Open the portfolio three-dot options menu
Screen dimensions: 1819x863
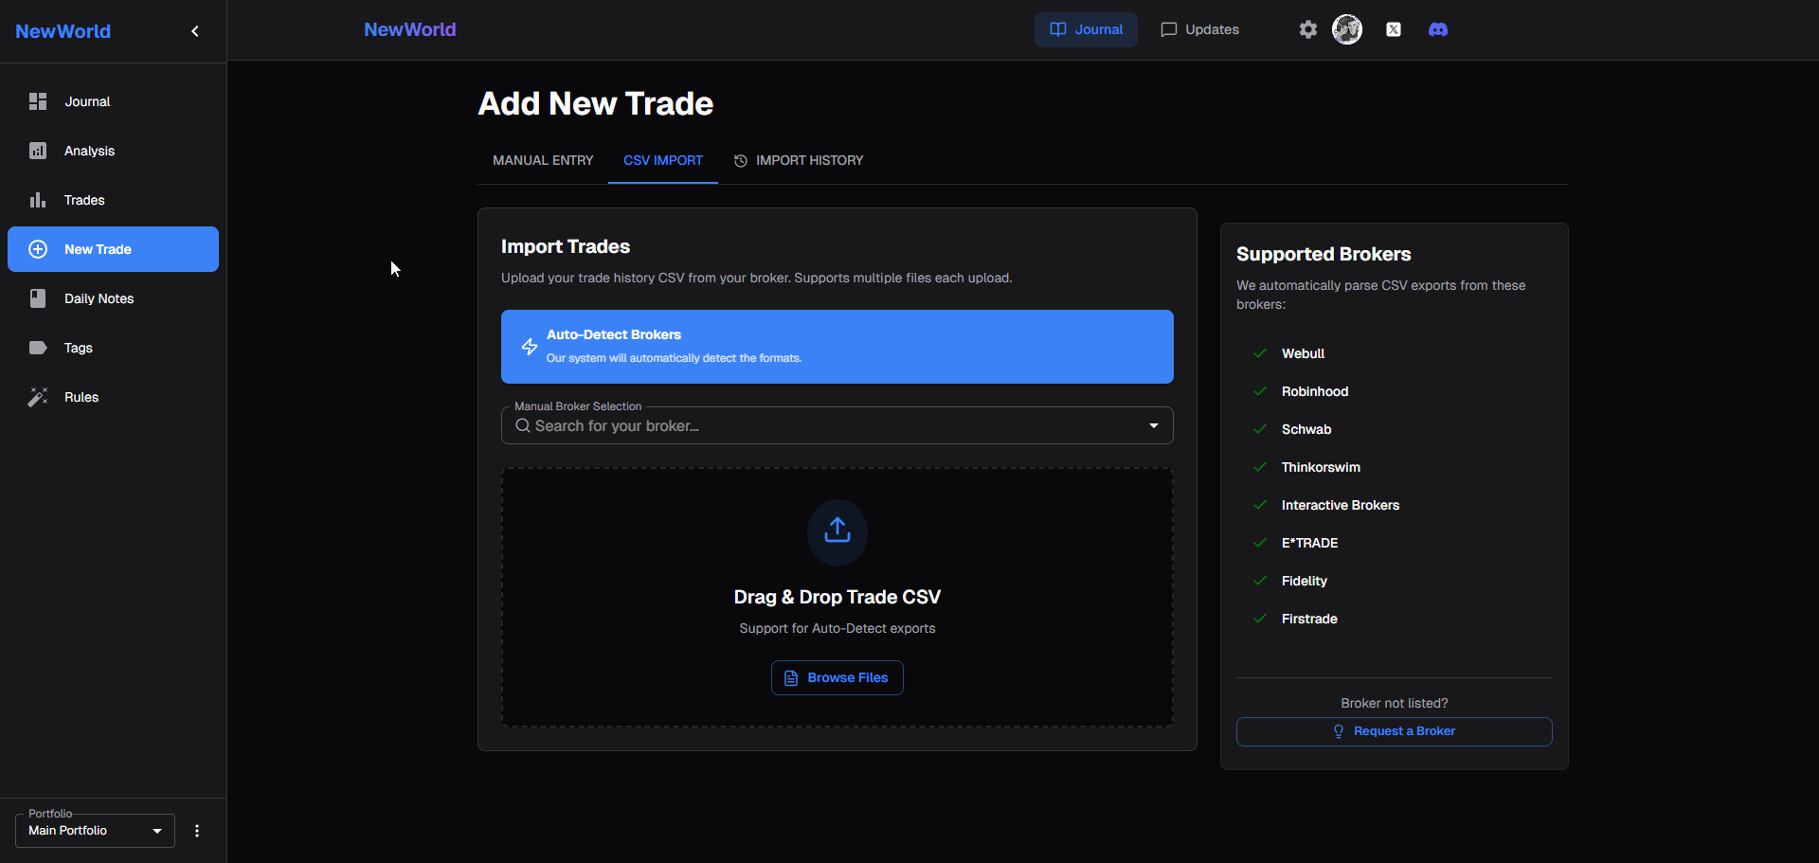(196, 831)
